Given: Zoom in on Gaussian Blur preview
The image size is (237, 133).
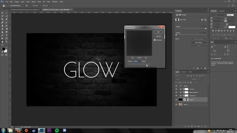Looking at the screenshot, I should tap(146, 58).
